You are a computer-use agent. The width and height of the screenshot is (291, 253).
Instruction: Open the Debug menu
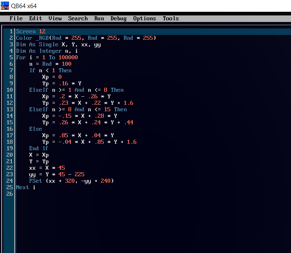[x=118, y=19]
